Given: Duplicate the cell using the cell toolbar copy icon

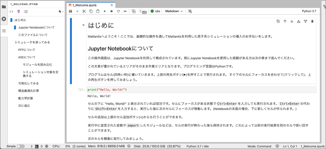Looking at the screenshot, I should pos(278,21).
